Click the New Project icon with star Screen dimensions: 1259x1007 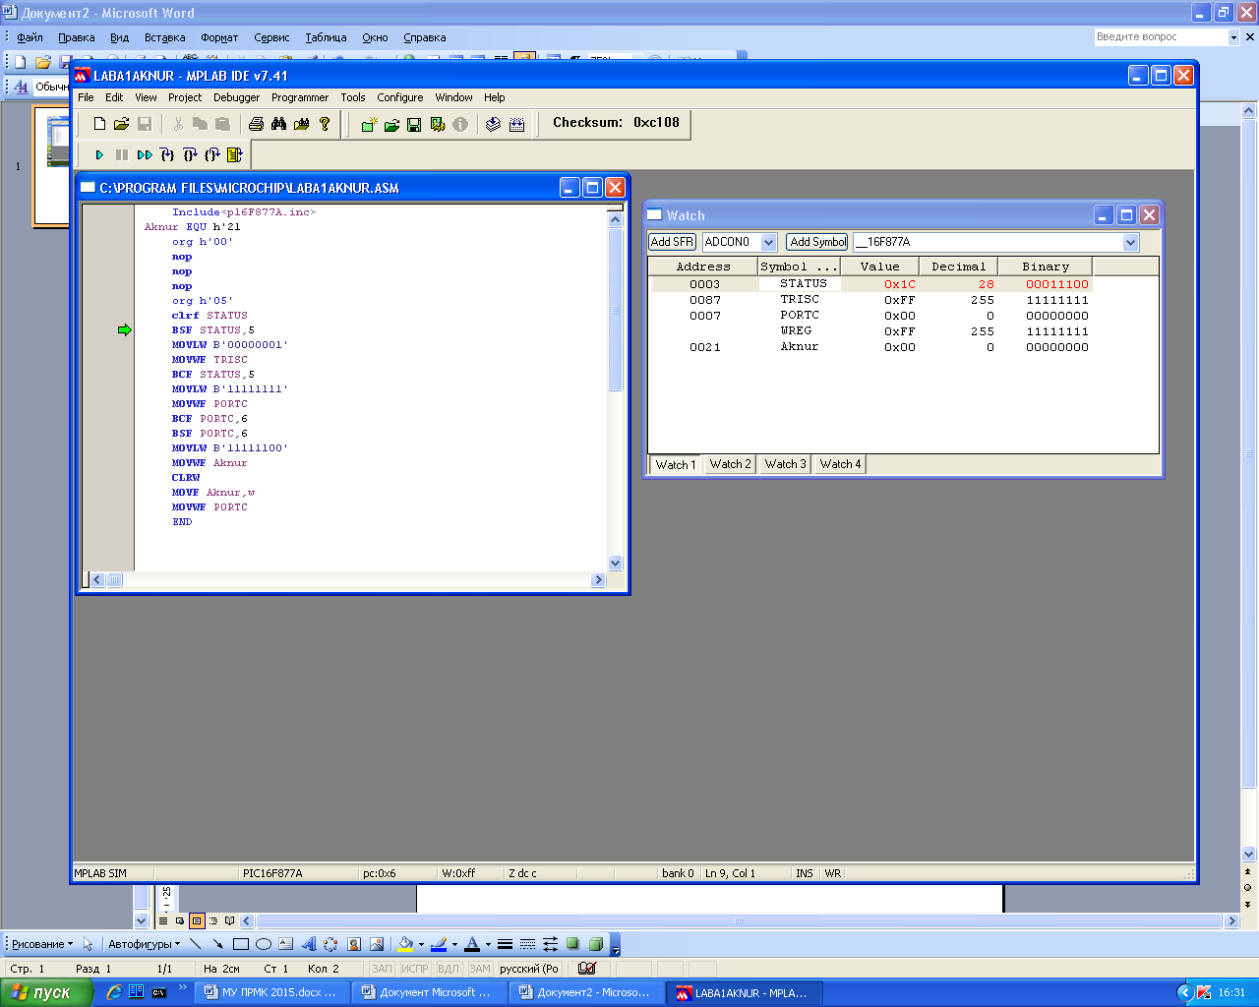369,124
